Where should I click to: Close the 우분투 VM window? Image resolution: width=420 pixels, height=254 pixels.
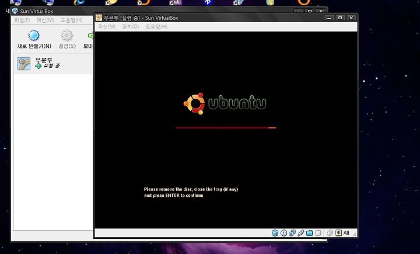coord(351,18)
